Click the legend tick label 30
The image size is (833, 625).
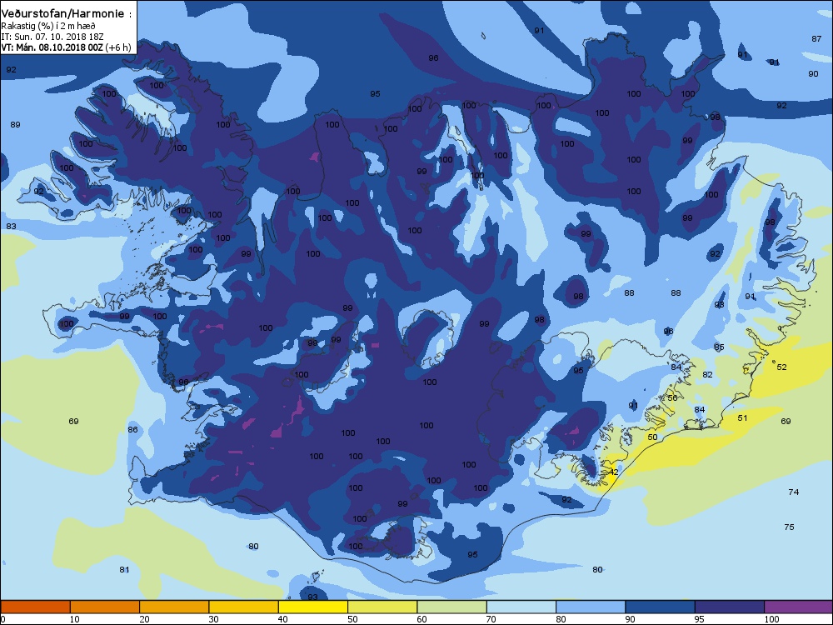click(x=213, y=619)
